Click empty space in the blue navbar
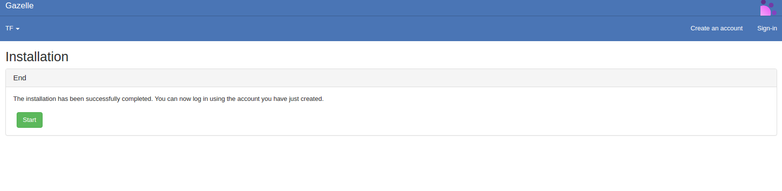 [343, 28]
